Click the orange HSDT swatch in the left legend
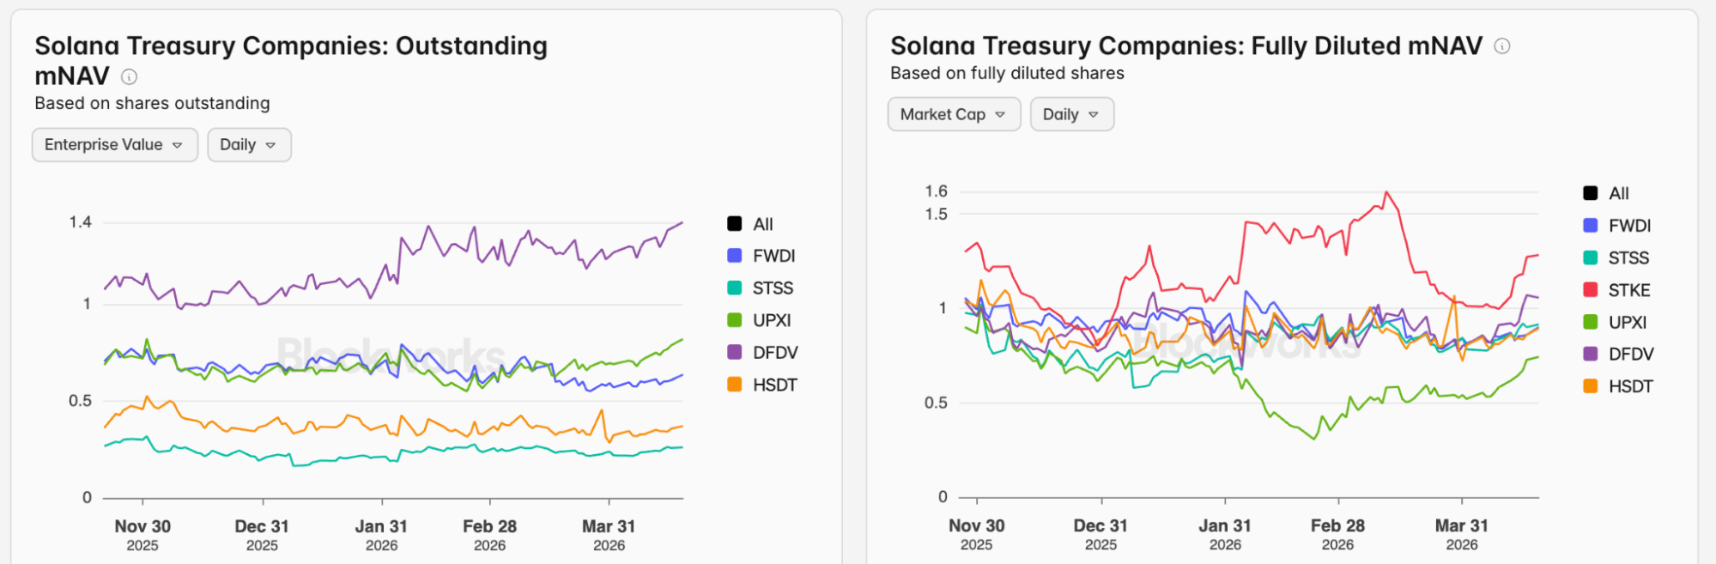 tap(735, 385)
